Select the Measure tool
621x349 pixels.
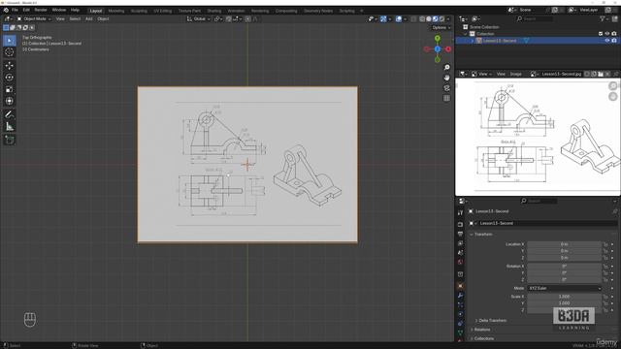tap(10, 127)
